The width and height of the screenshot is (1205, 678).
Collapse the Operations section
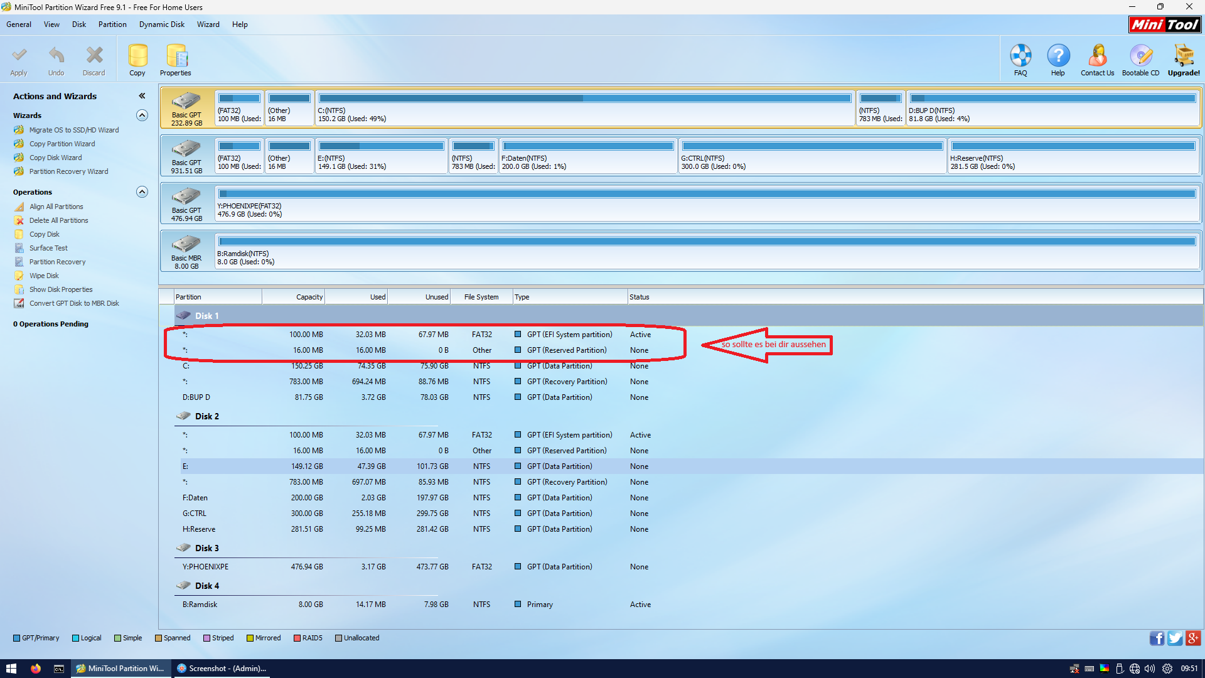point(142,192)
